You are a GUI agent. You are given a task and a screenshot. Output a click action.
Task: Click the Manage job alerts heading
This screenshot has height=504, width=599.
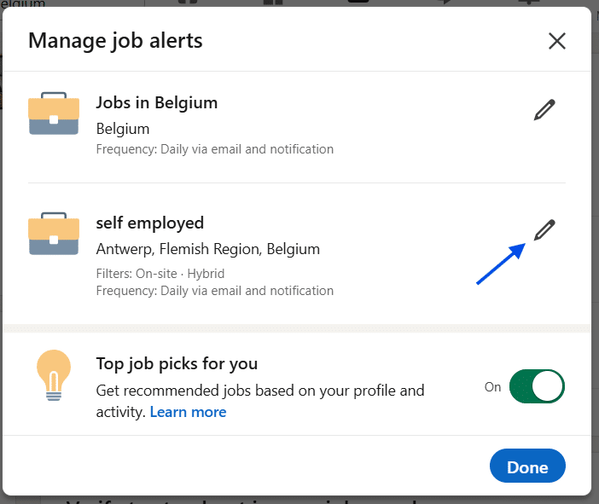coord(115,40)
